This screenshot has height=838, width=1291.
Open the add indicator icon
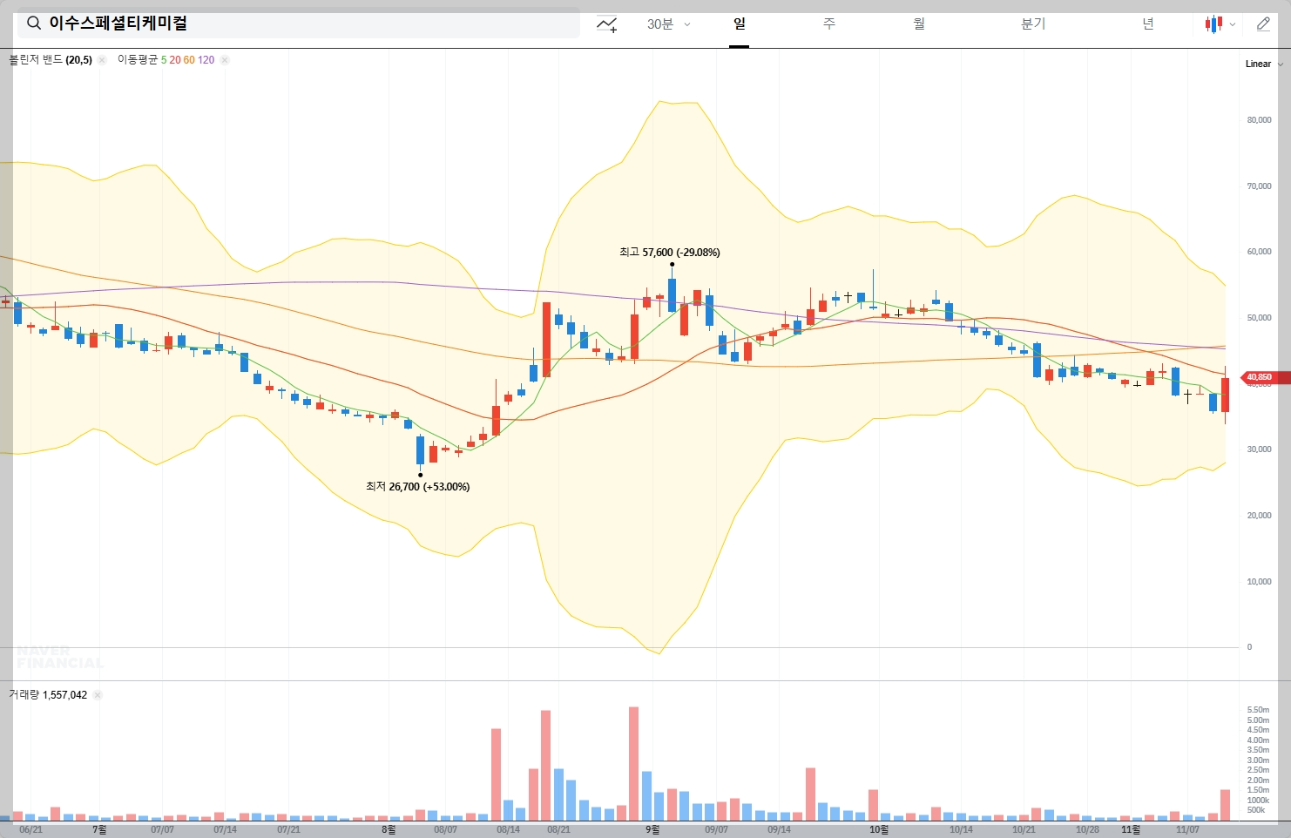(607, 24)
